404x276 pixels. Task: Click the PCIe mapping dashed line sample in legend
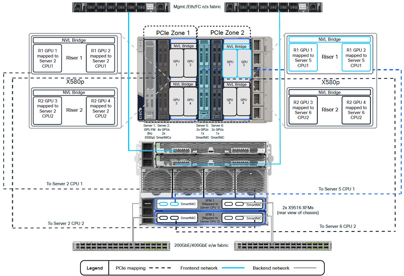[x=160, y=268]
